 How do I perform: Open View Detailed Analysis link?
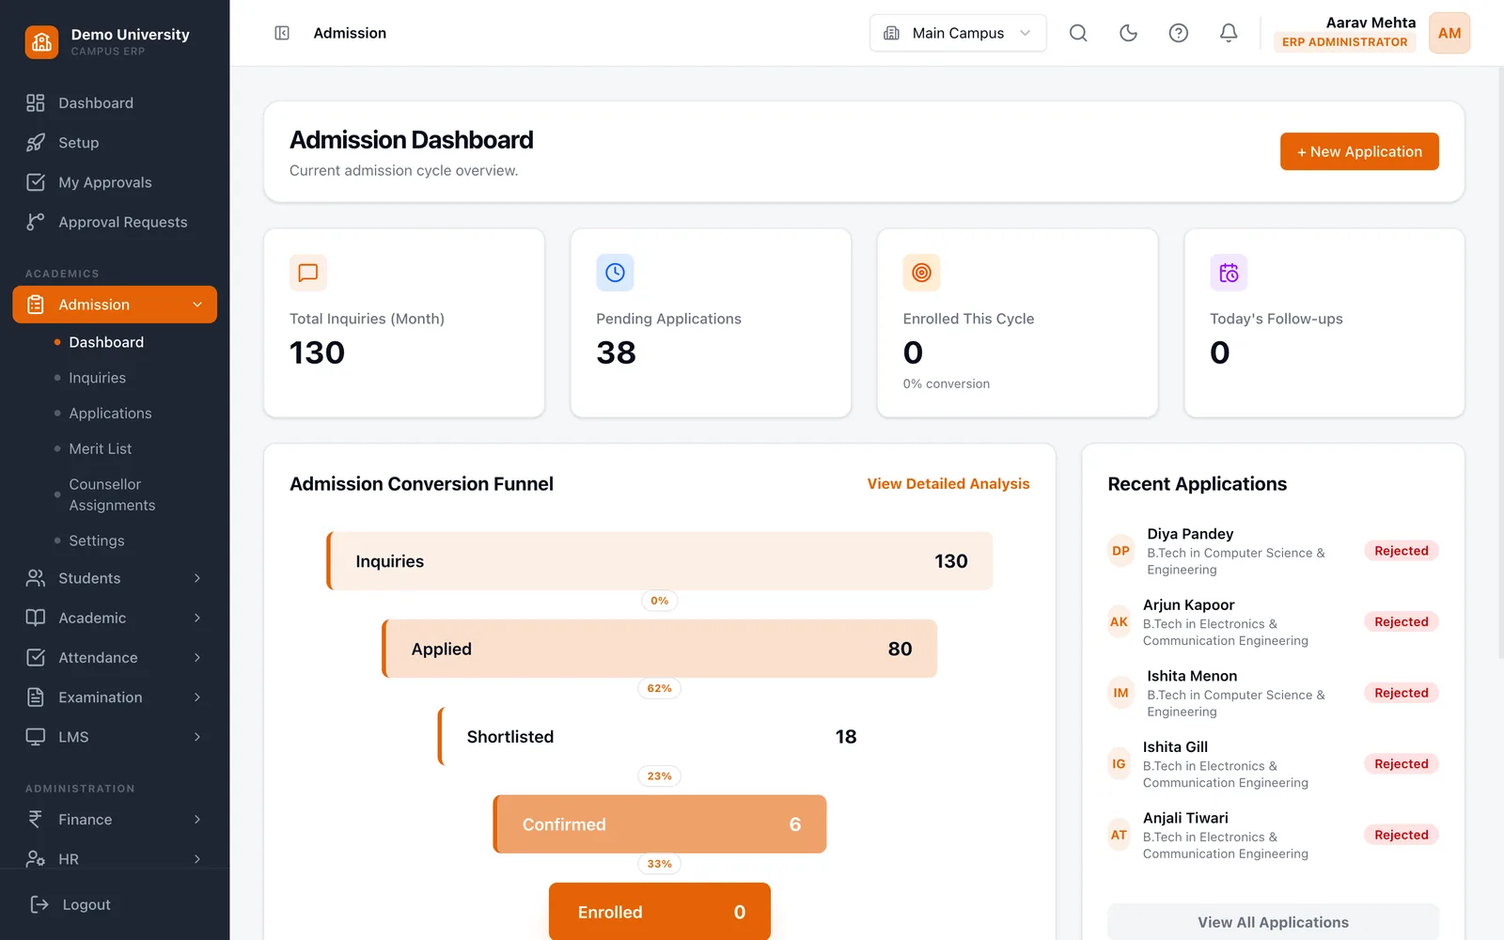[x=948, y=483]
